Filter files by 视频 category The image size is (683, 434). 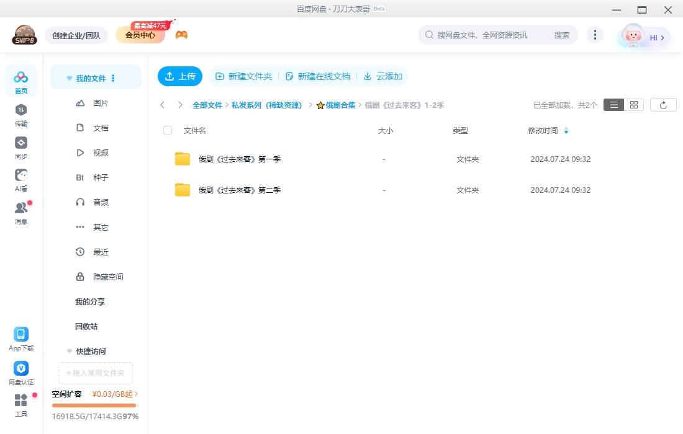click(101, 153)
